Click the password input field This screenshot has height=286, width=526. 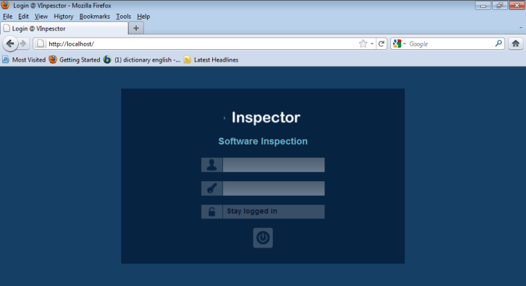[273, 188]
